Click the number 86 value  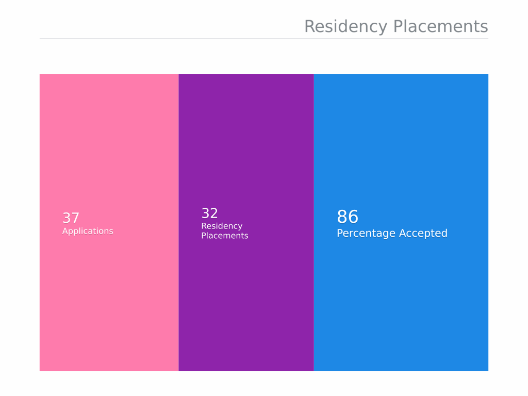point(348,217)
